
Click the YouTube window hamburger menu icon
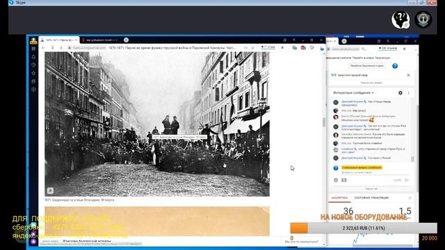pyautogui.click(x=387, y=41)
